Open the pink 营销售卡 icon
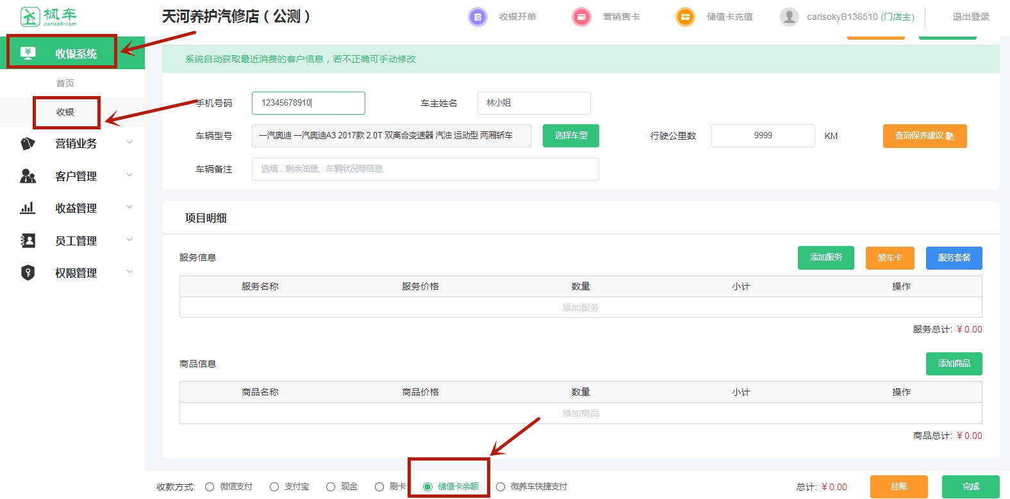Image resolution: width=1010 pixels, height=499 pixels. [581, 17]
